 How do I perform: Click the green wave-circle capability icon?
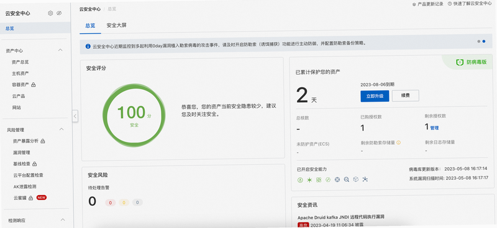(x=328, y=180)
